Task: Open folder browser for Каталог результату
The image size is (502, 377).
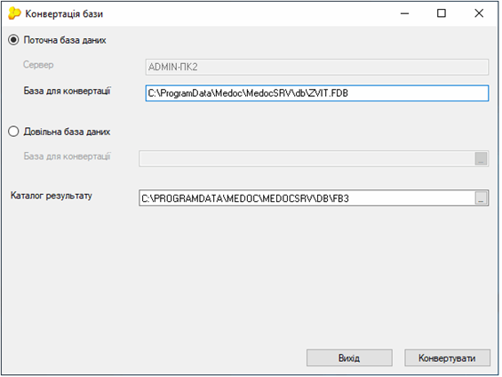Action: point(482,198)
